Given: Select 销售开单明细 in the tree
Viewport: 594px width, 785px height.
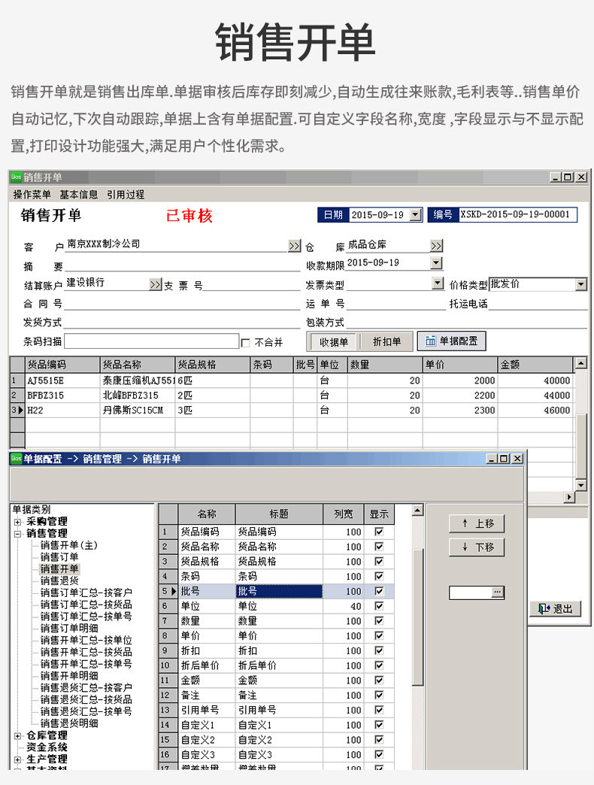Looking at the screenshot, I should (x=69, y=676).
